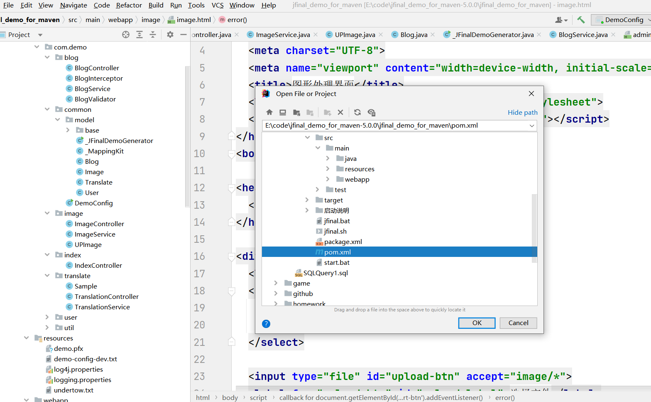The image size is (651, 402).
Task: Click the locate target icon in Project panel
Action: (x=126, y=35)
